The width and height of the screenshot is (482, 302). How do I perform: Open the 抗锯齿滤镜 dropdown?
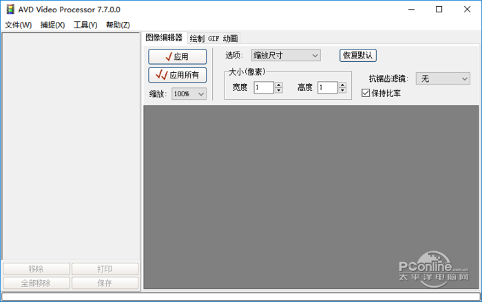pyautogui.click(x=443, y=78)
